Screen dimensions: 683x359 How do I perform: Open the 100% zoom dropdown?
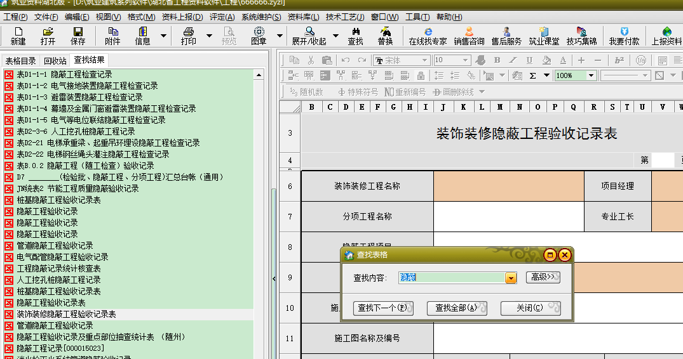592,75
